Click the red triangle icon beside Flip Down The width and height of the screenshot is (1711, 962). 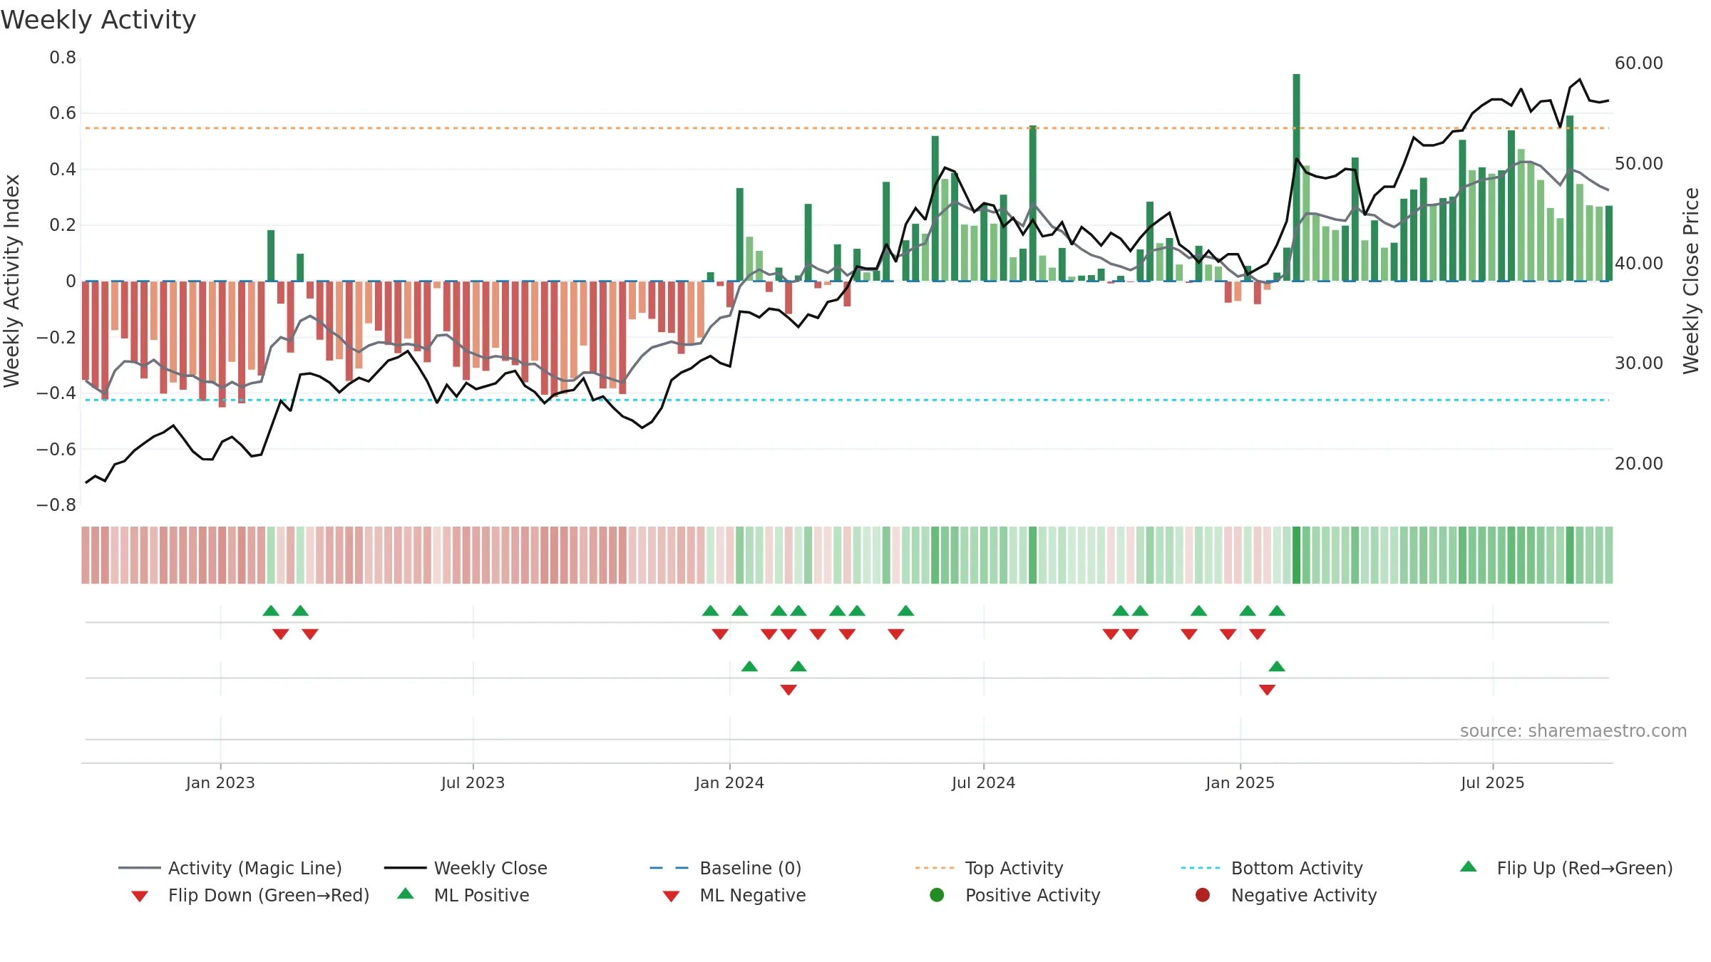pyautogui.click(x=140, y=896)
